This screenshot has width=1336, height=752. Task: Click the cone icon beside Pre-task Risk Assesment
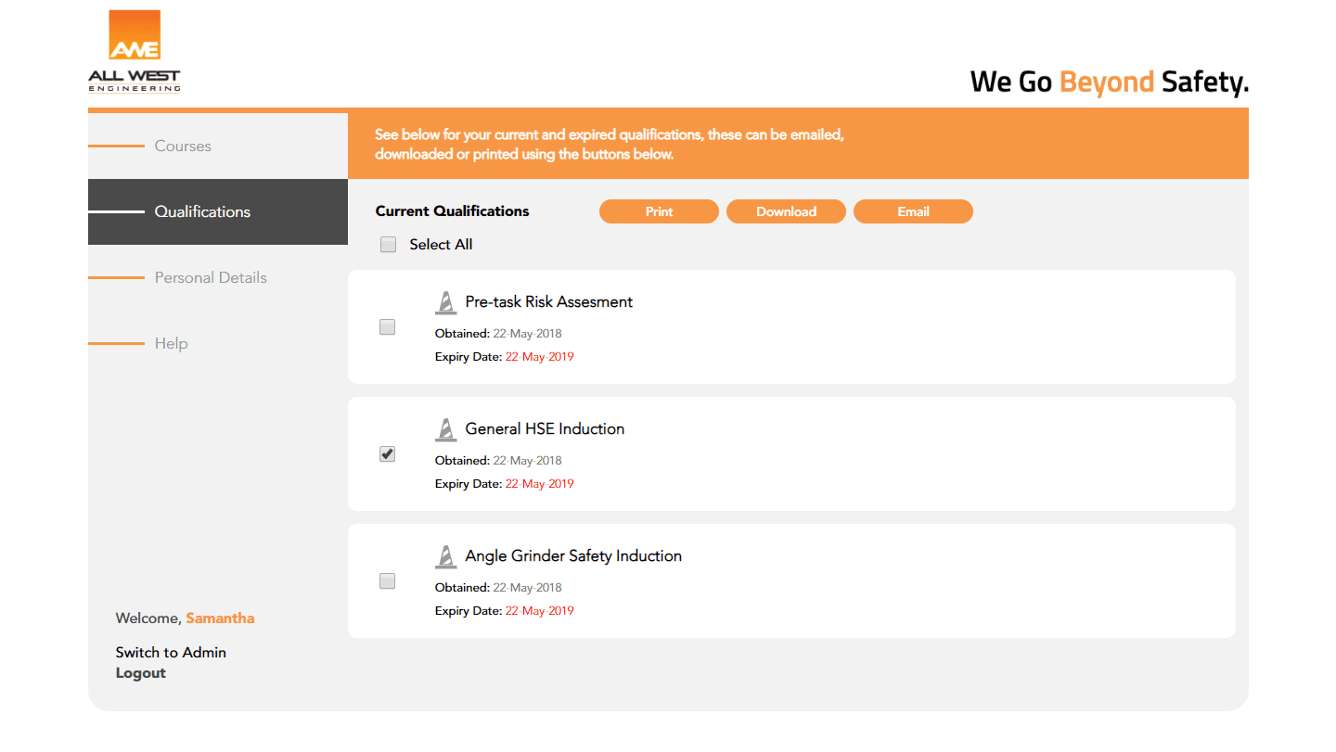coord(446,302)
